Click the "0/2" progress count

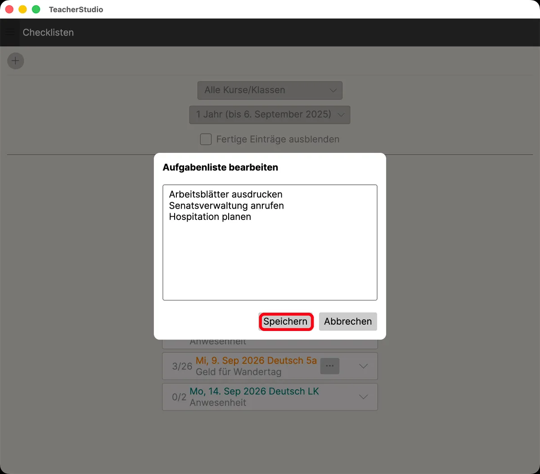point(179,397)
